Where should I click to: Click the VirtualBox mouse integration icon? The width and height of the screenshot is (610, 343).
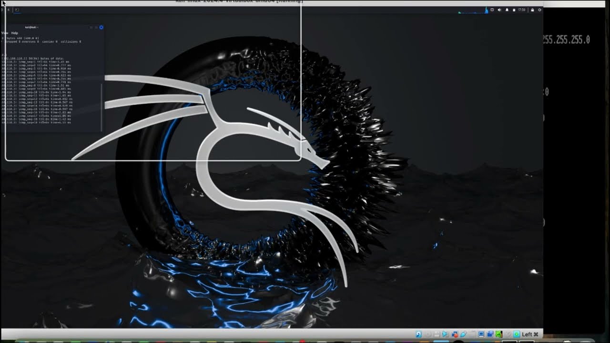(508, 334)
